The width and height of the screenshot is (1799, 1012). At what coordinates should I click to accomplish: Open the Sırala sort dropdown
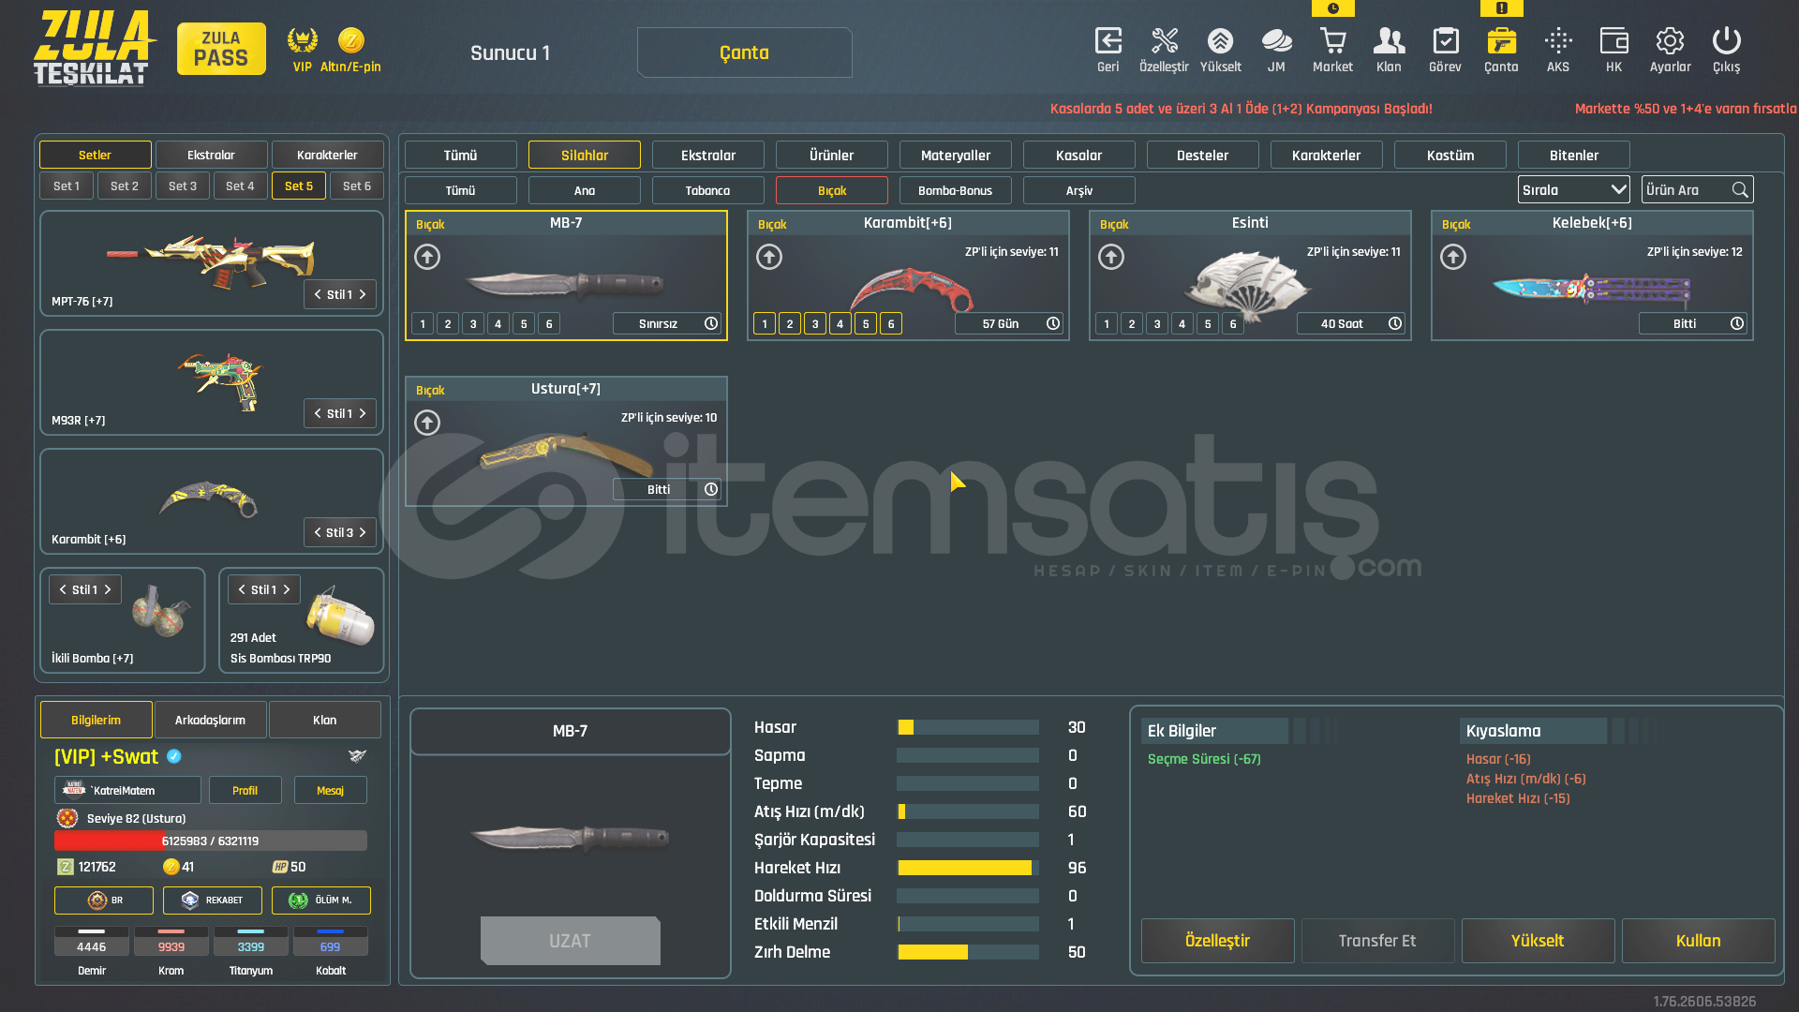coord(1573,190)
